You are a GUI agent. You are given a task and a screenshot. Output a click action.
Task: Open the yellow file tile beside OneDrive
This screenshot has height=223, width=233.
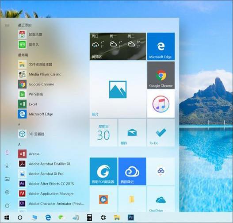132,200
